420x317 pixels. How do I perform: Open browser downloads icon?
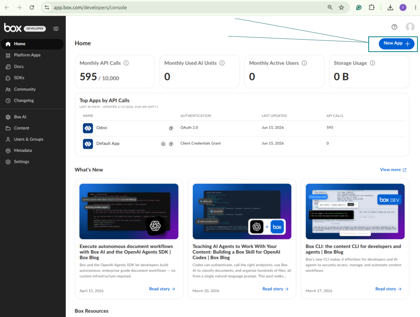coord(390,7)
